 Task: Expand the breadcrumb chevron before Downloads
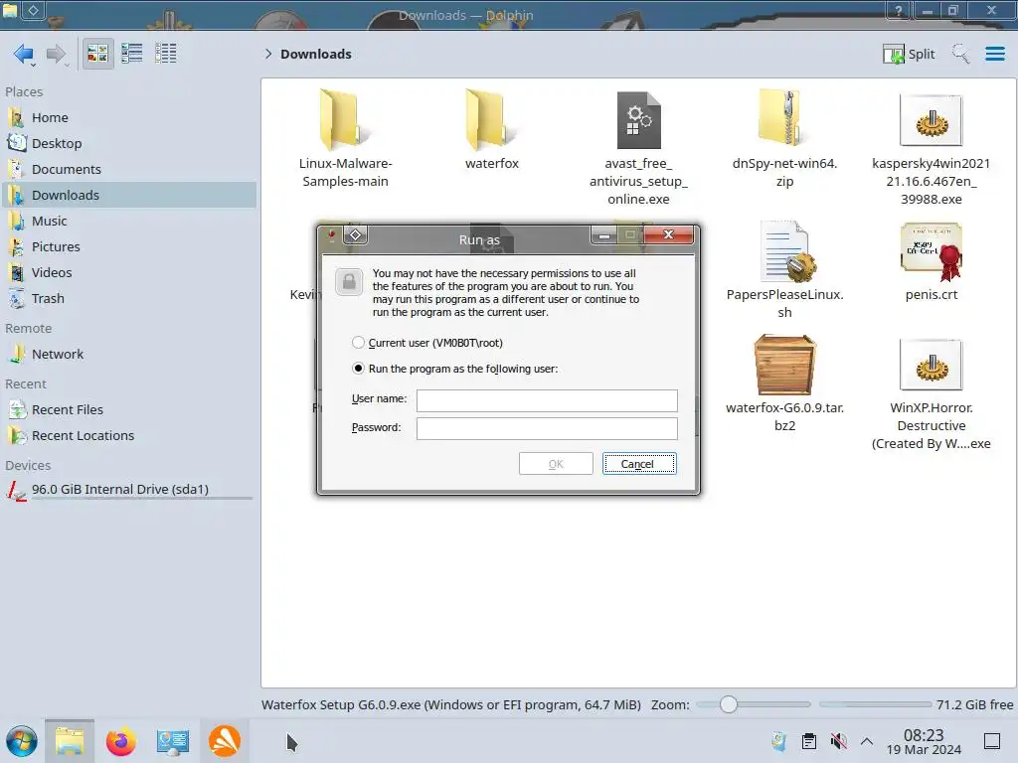point(268,54)
